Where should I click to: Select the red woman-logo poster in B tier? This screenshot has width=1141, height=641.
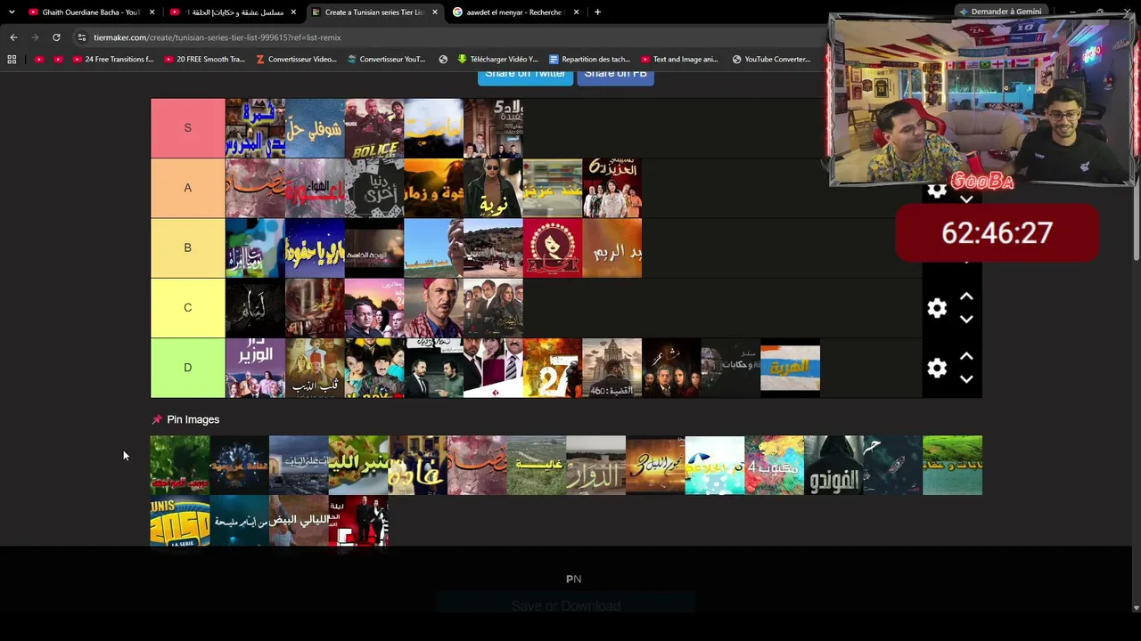[553, 247]
